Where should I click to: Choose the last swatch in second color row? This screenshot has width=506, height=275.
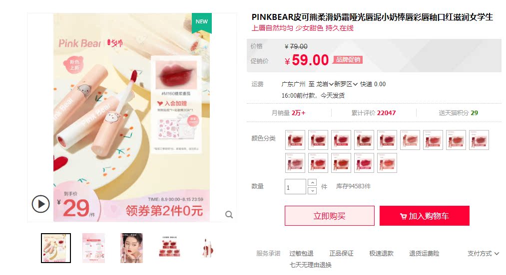(x=387, y=163)
